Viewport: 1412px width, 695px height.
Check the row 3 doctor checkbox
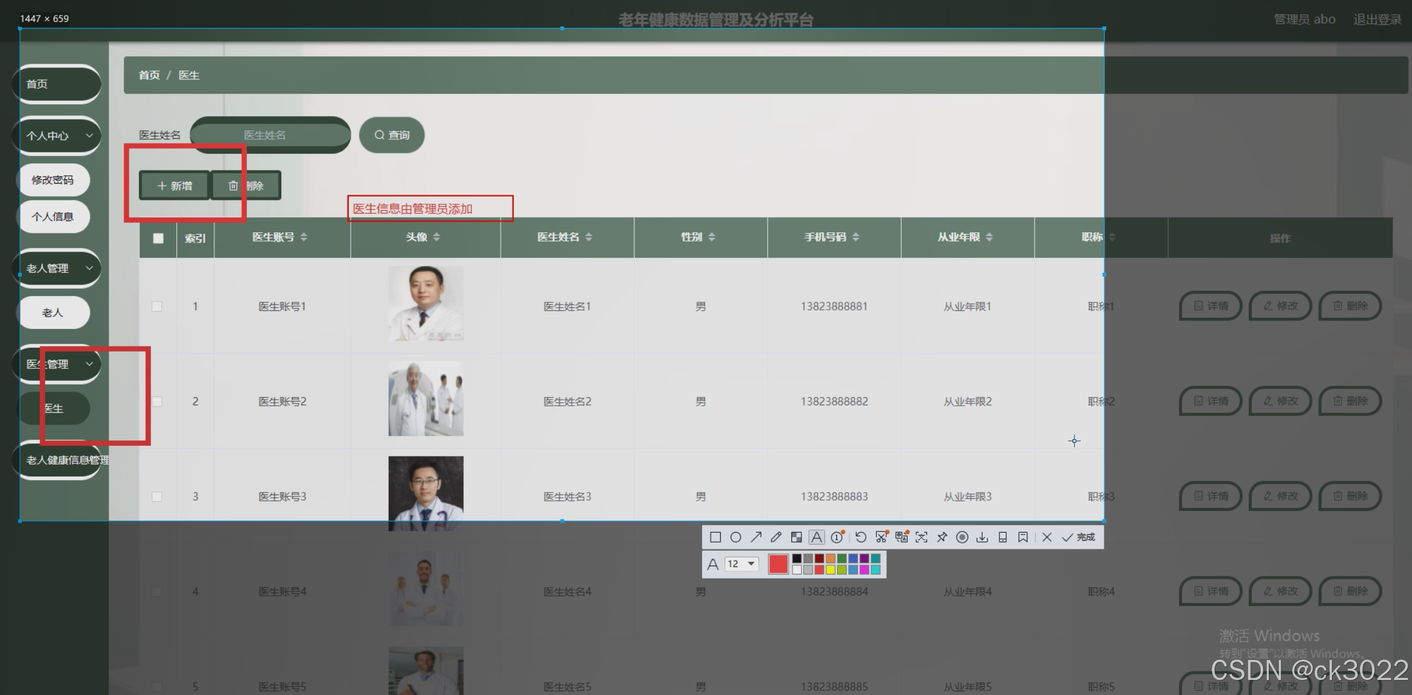click(x=157, y=496)
